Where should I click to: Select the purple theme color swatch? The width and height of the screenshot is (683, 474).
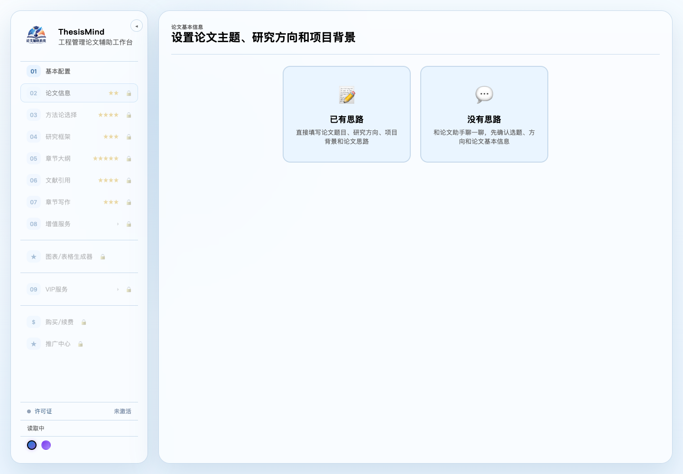[x=46, y=445]
